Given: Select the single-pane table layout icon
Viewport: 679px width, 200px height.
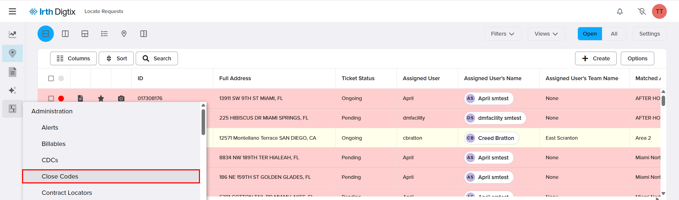Looking at the screenshot, I should point(46,34).
